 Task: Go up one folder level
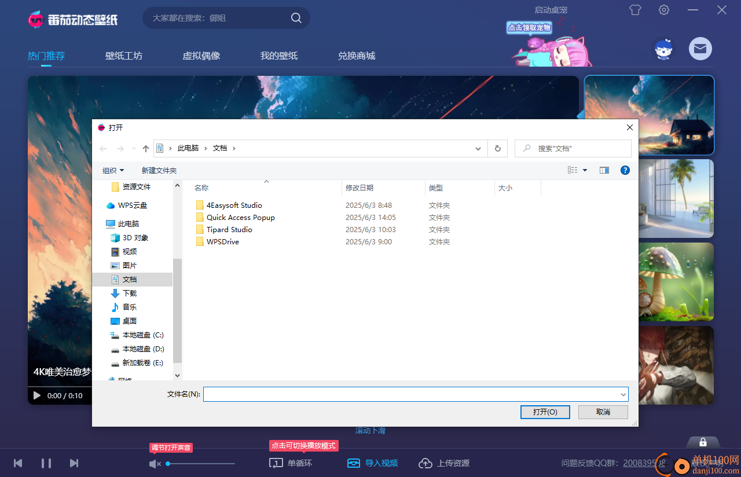click(146, 149)
